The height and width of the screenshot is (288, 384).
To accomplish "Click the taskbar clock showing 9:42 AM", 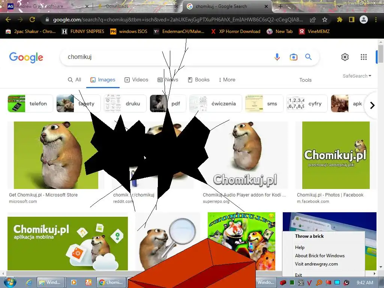I will pos(364,283).
